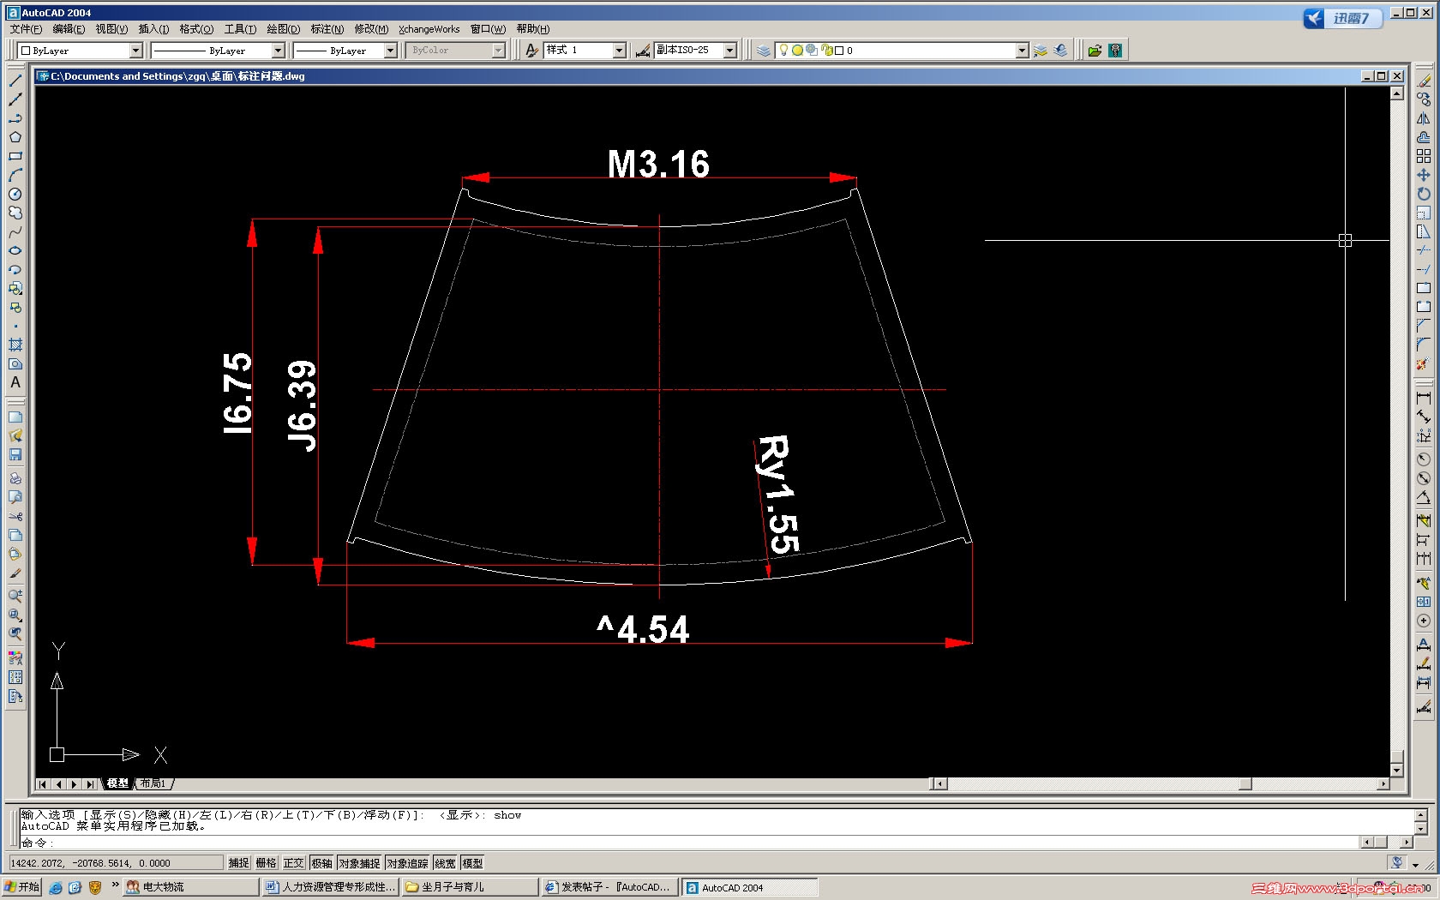Click the drawing area vertical scrollbar

(x=1396, y=432)
